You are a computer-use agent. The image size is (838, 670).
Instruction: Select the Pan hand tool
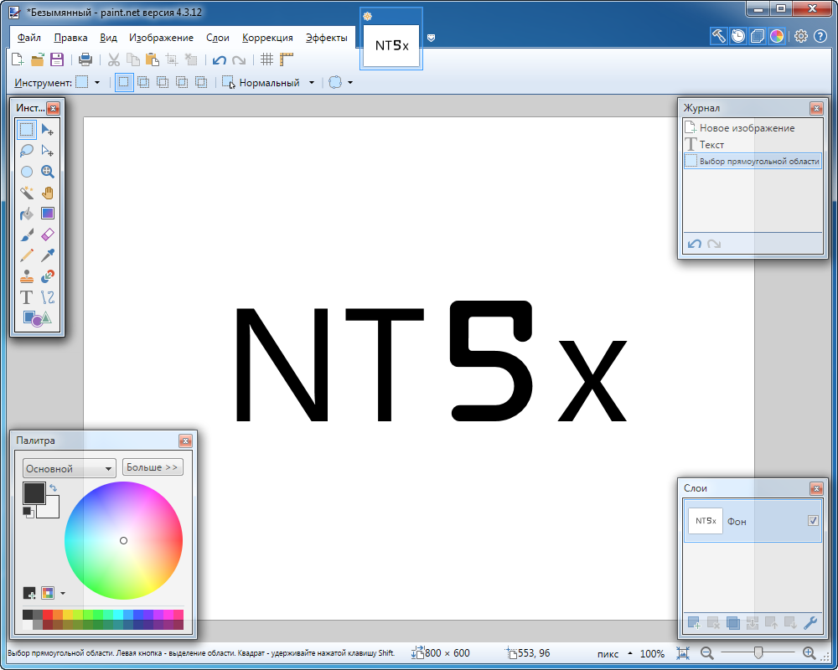click(48, 192)
